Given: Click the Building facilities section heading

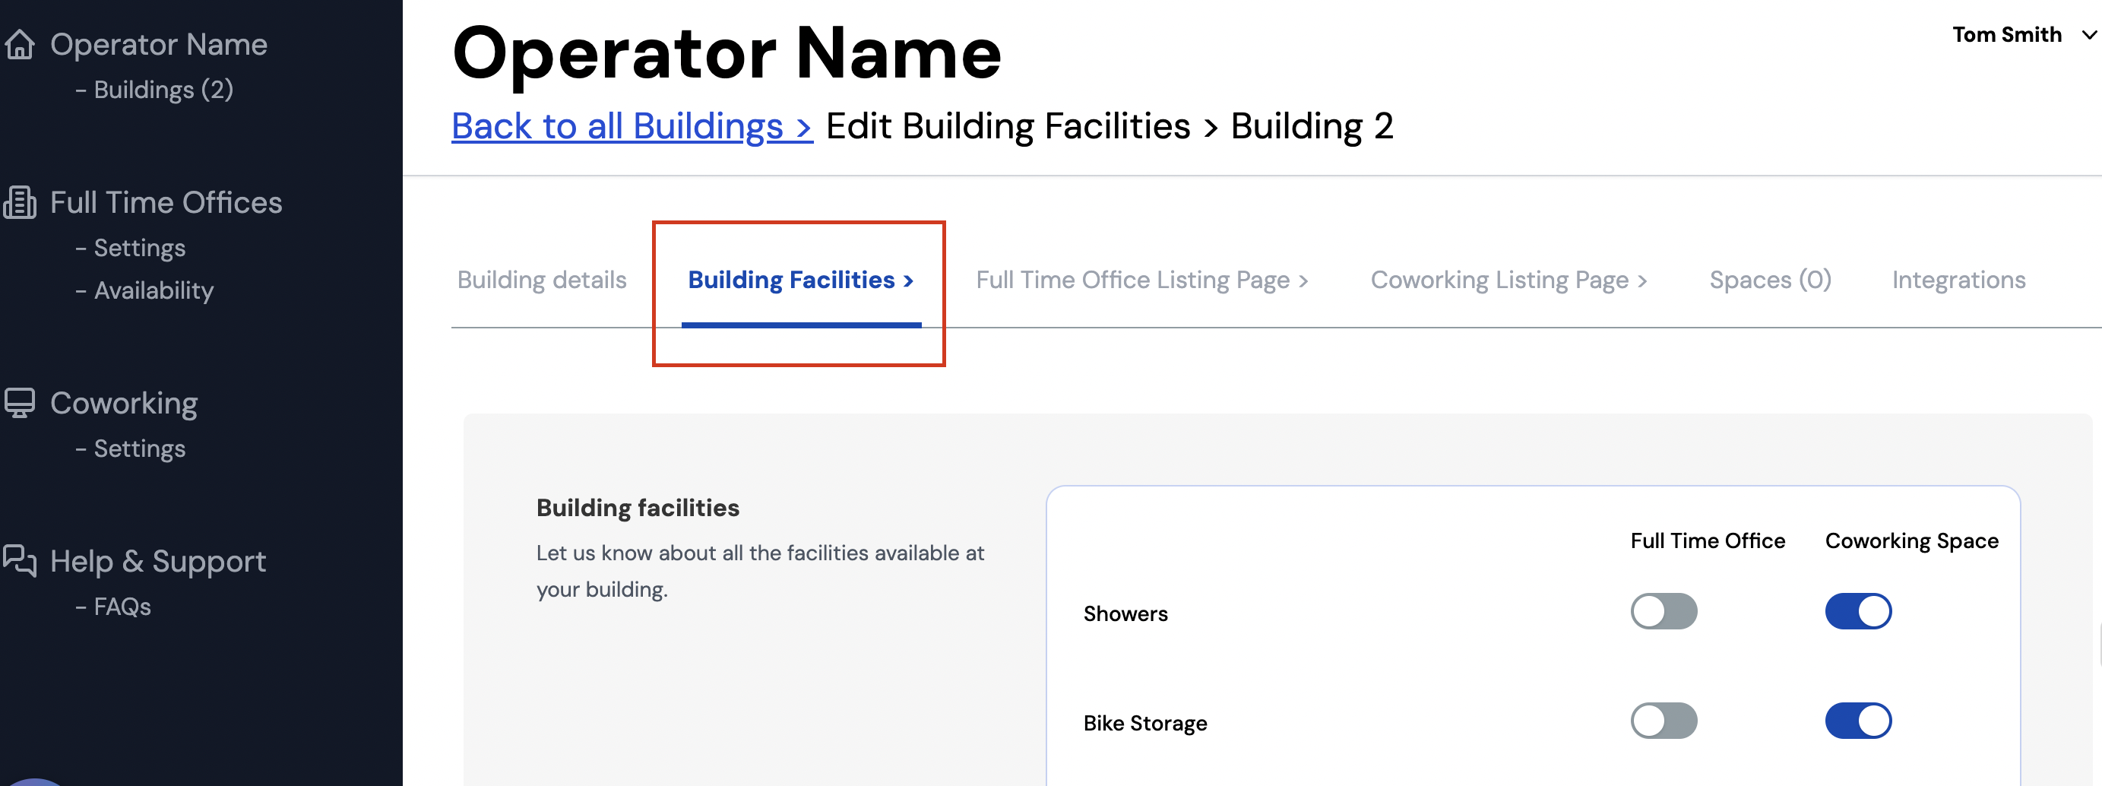Looking at the screenshot, I should 638,508.
